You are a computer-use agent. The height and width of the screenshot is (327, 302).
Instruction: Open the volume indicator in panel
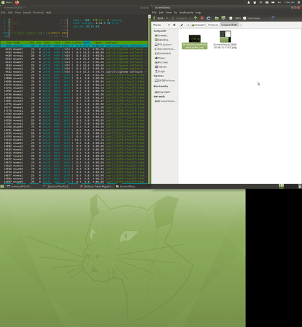[279, 3]
